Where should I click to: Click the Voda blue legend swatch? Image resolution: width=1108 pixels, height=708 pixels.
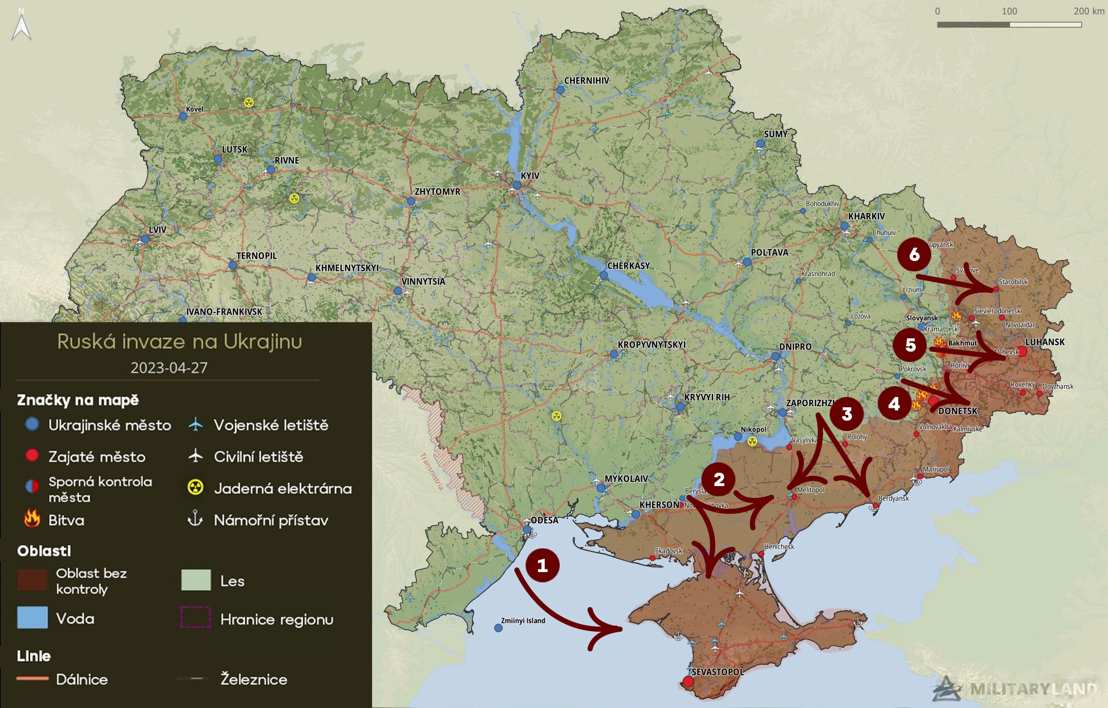(32, 617)
